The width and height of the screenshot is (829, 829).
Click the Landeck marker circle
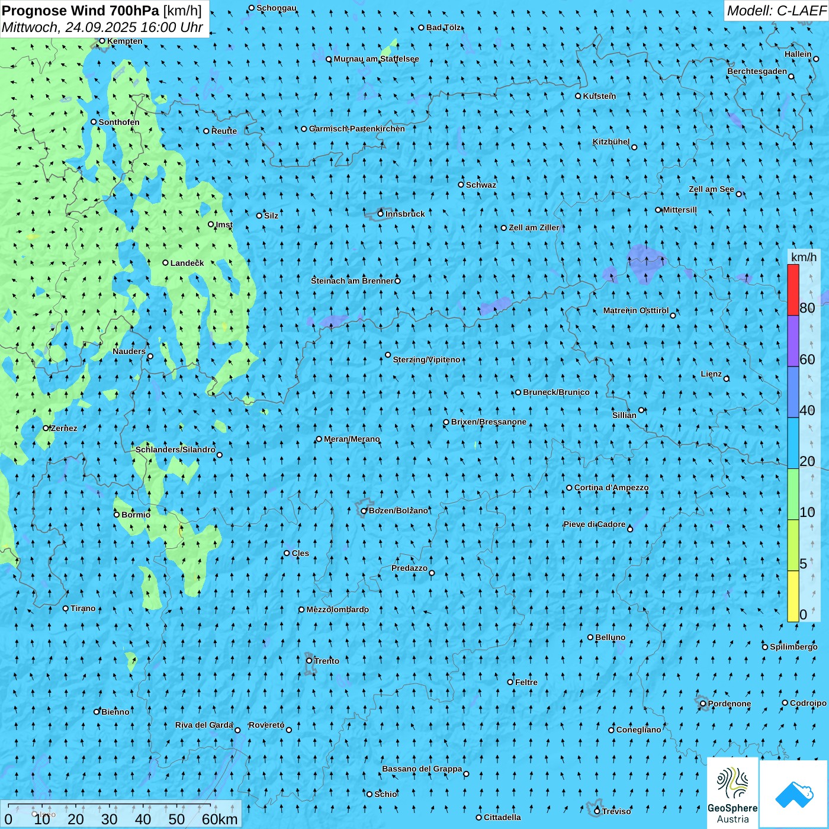(x=165, y=263)
